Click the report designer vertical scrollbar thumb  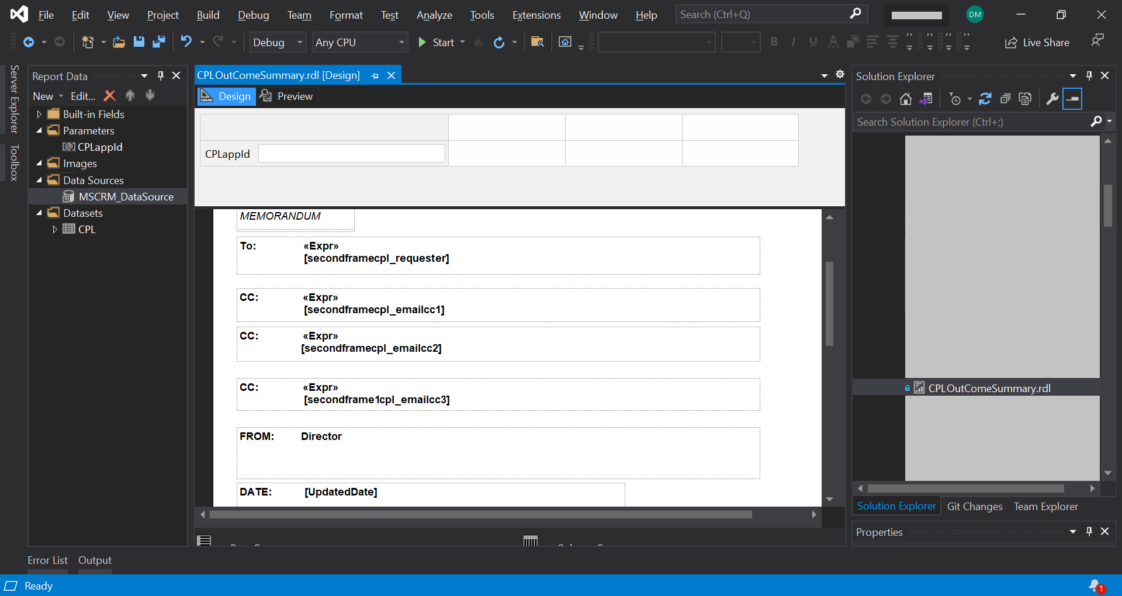pos(829,304)
